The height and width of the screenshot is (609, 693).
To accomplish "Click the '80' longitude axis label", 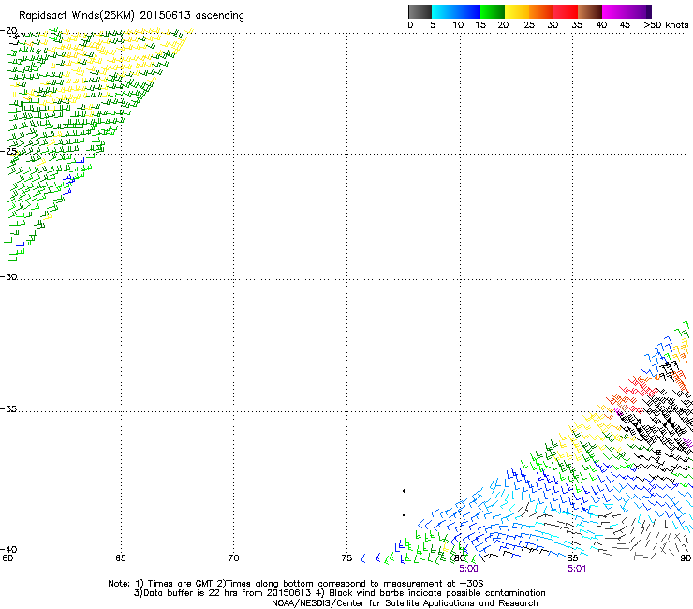I will click(x=460, y=558).
